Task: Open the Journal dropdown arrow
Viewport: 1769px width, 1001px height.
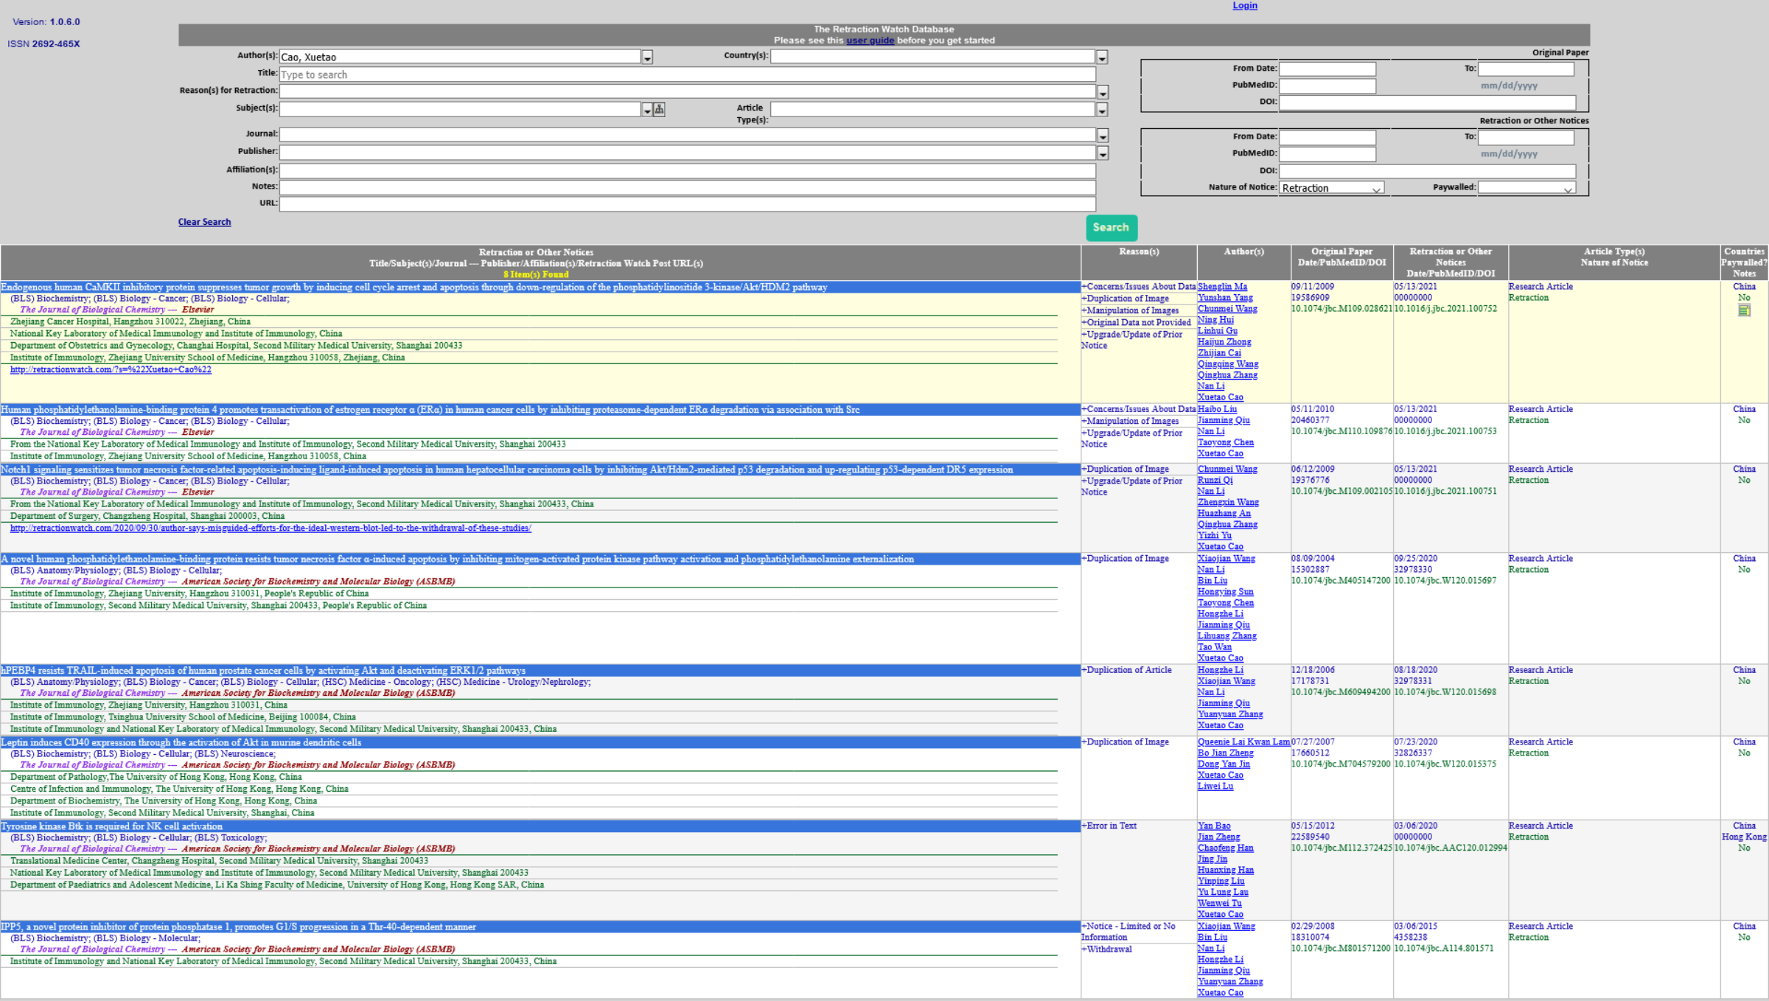Action: point(1103,136)
